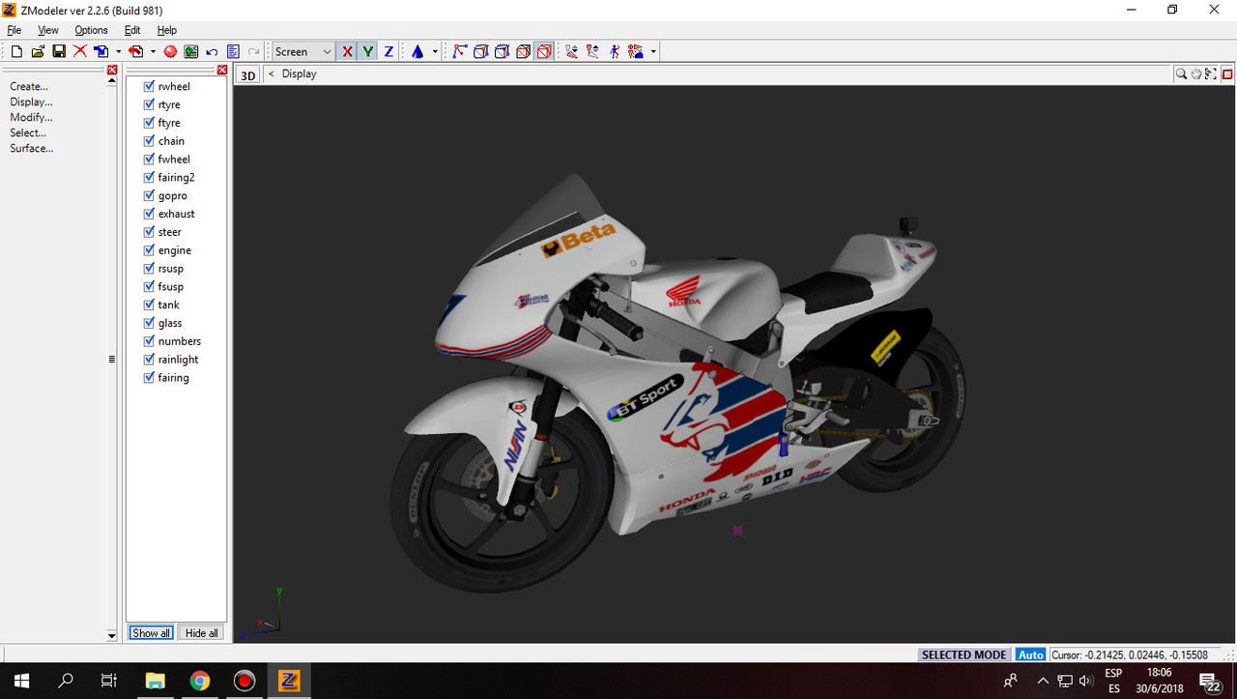
Task: Click the Open file folder icon
Action: coord(38,51)
